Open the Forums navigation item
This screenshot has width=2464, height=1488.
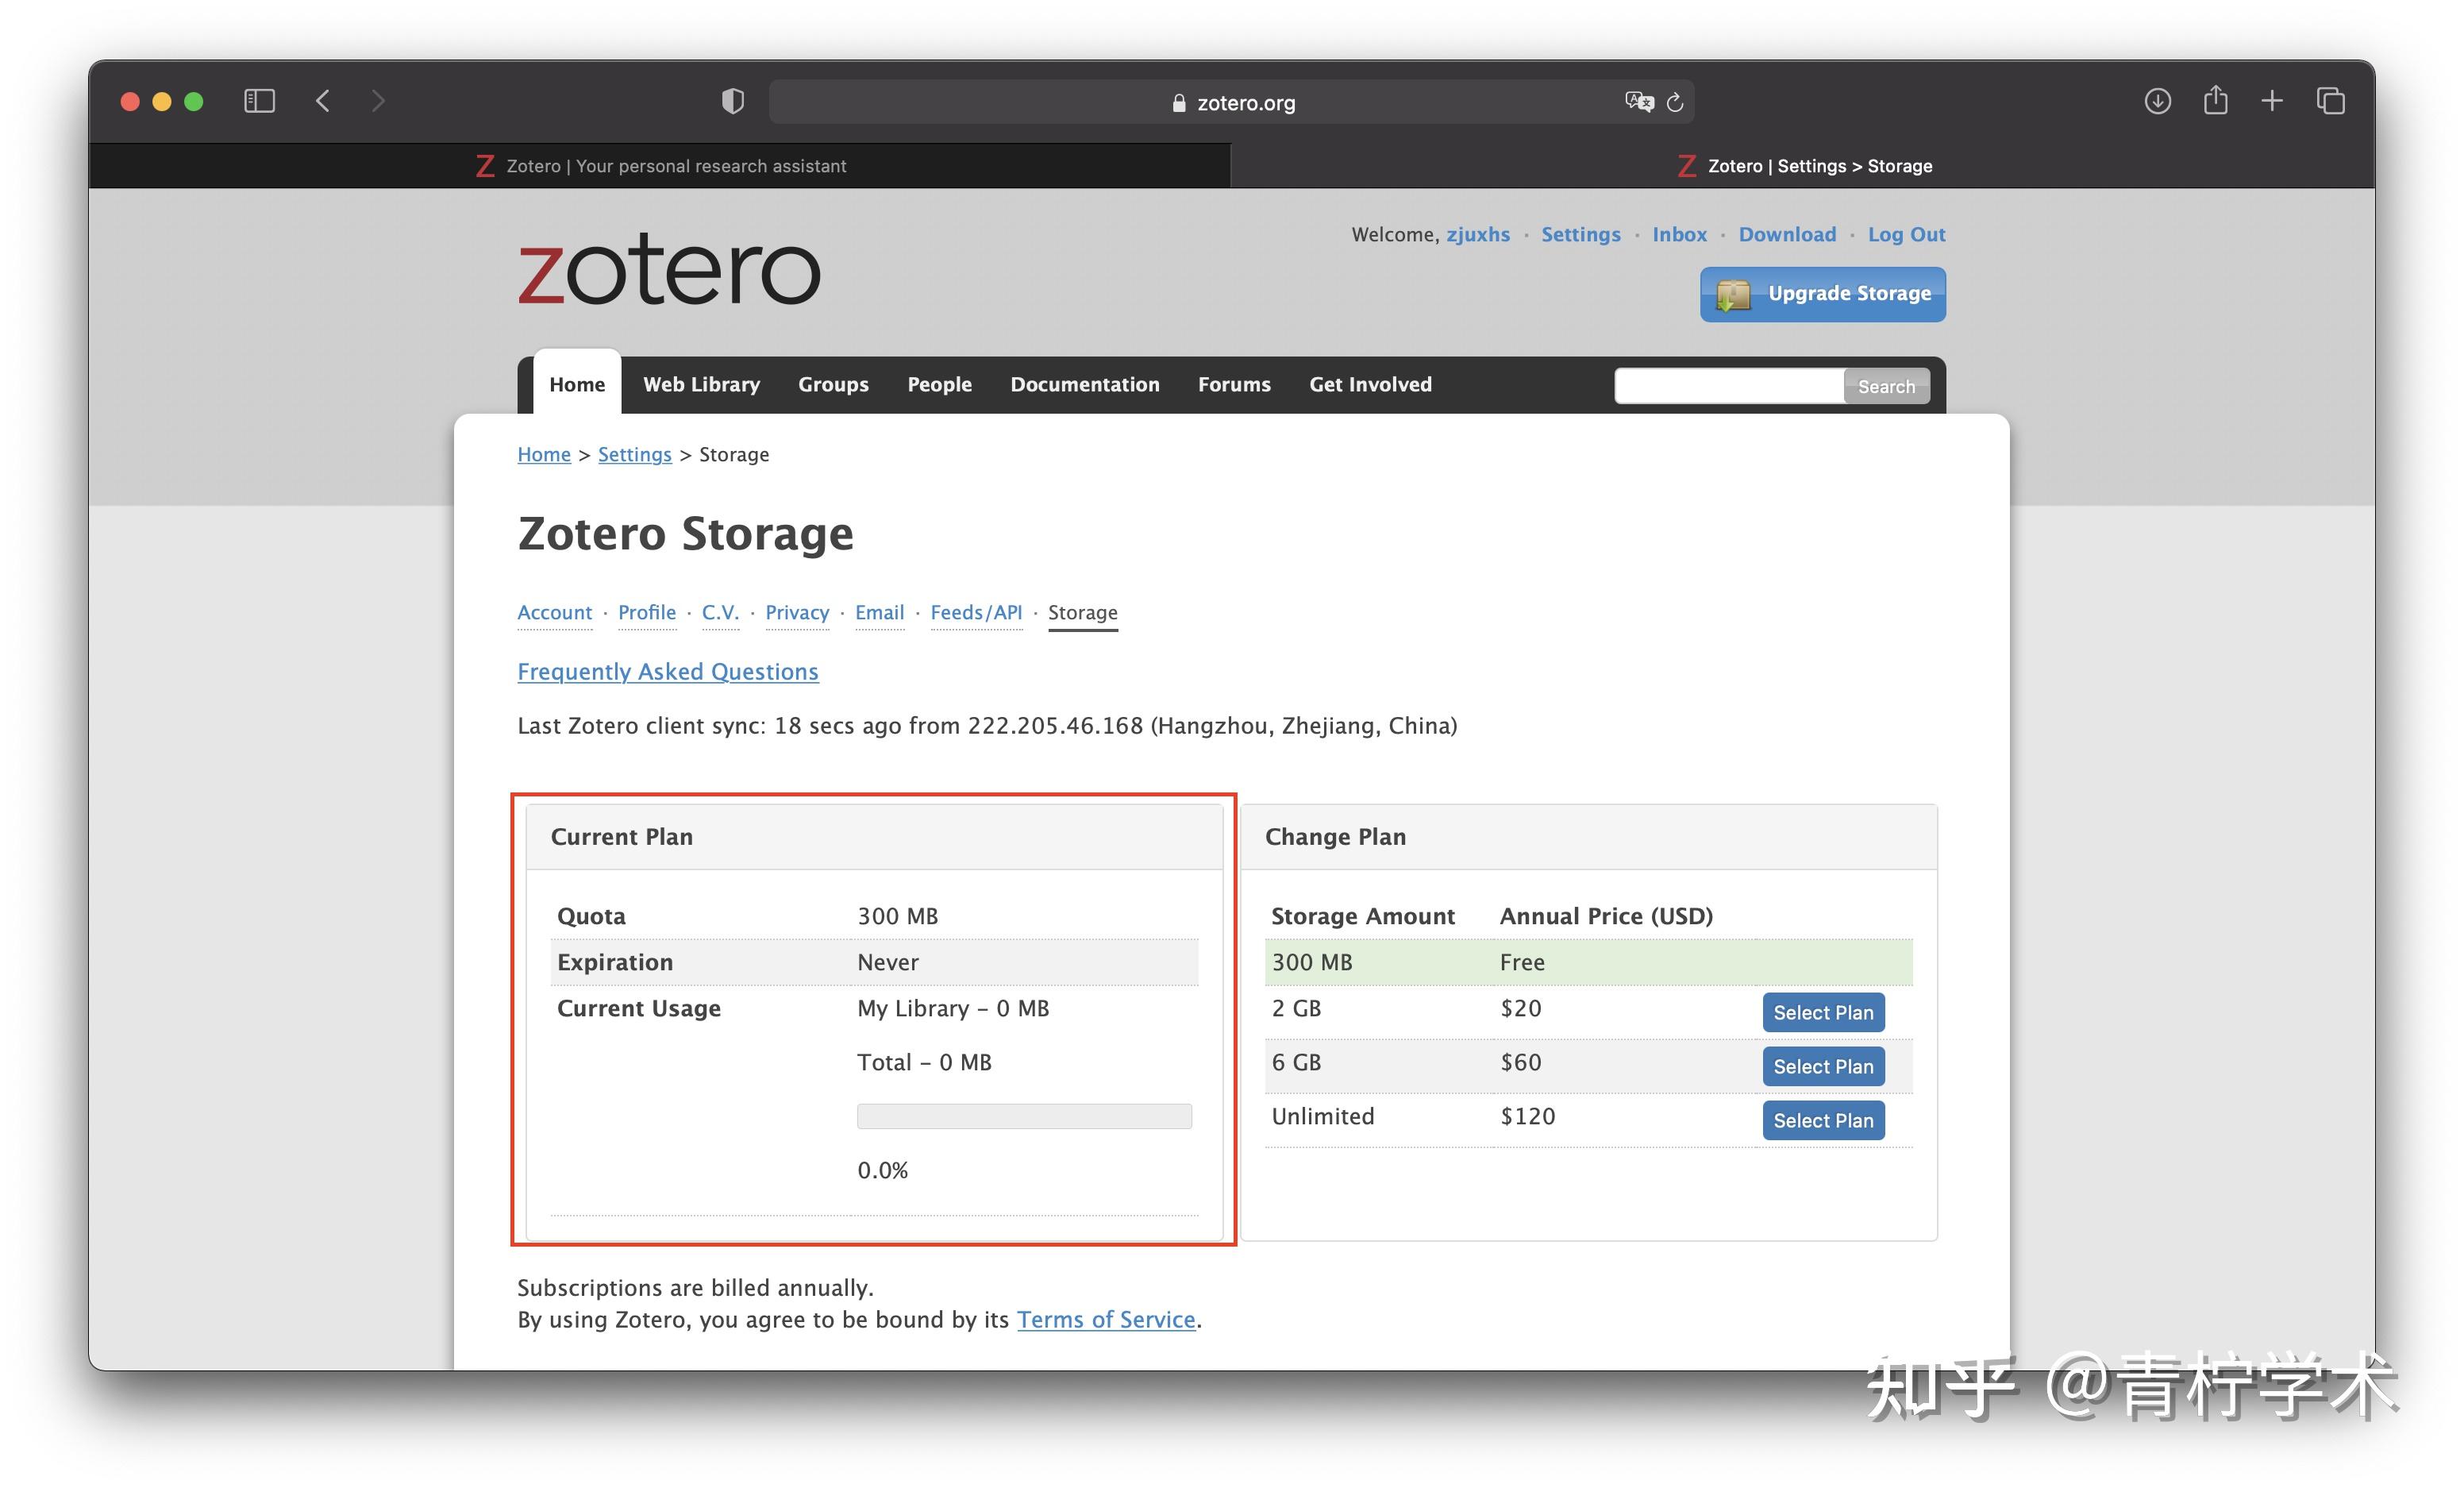point(1234,385)
